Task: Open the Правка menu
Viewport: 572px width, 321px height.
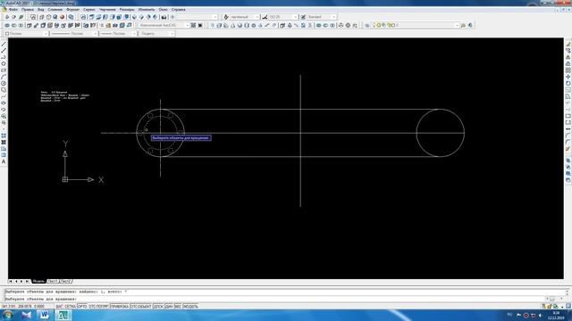Action: pos(28,10)
